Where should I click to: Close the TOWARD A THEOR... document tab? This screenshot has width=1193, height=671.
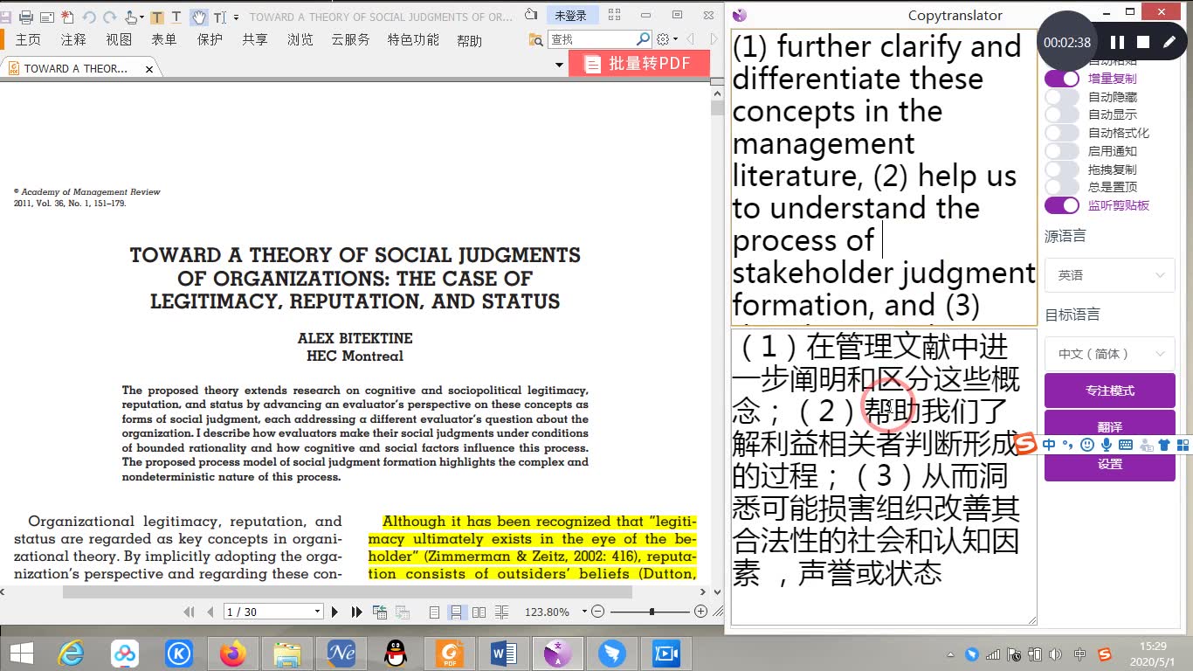pyautogui.click(x=149, y=69)
